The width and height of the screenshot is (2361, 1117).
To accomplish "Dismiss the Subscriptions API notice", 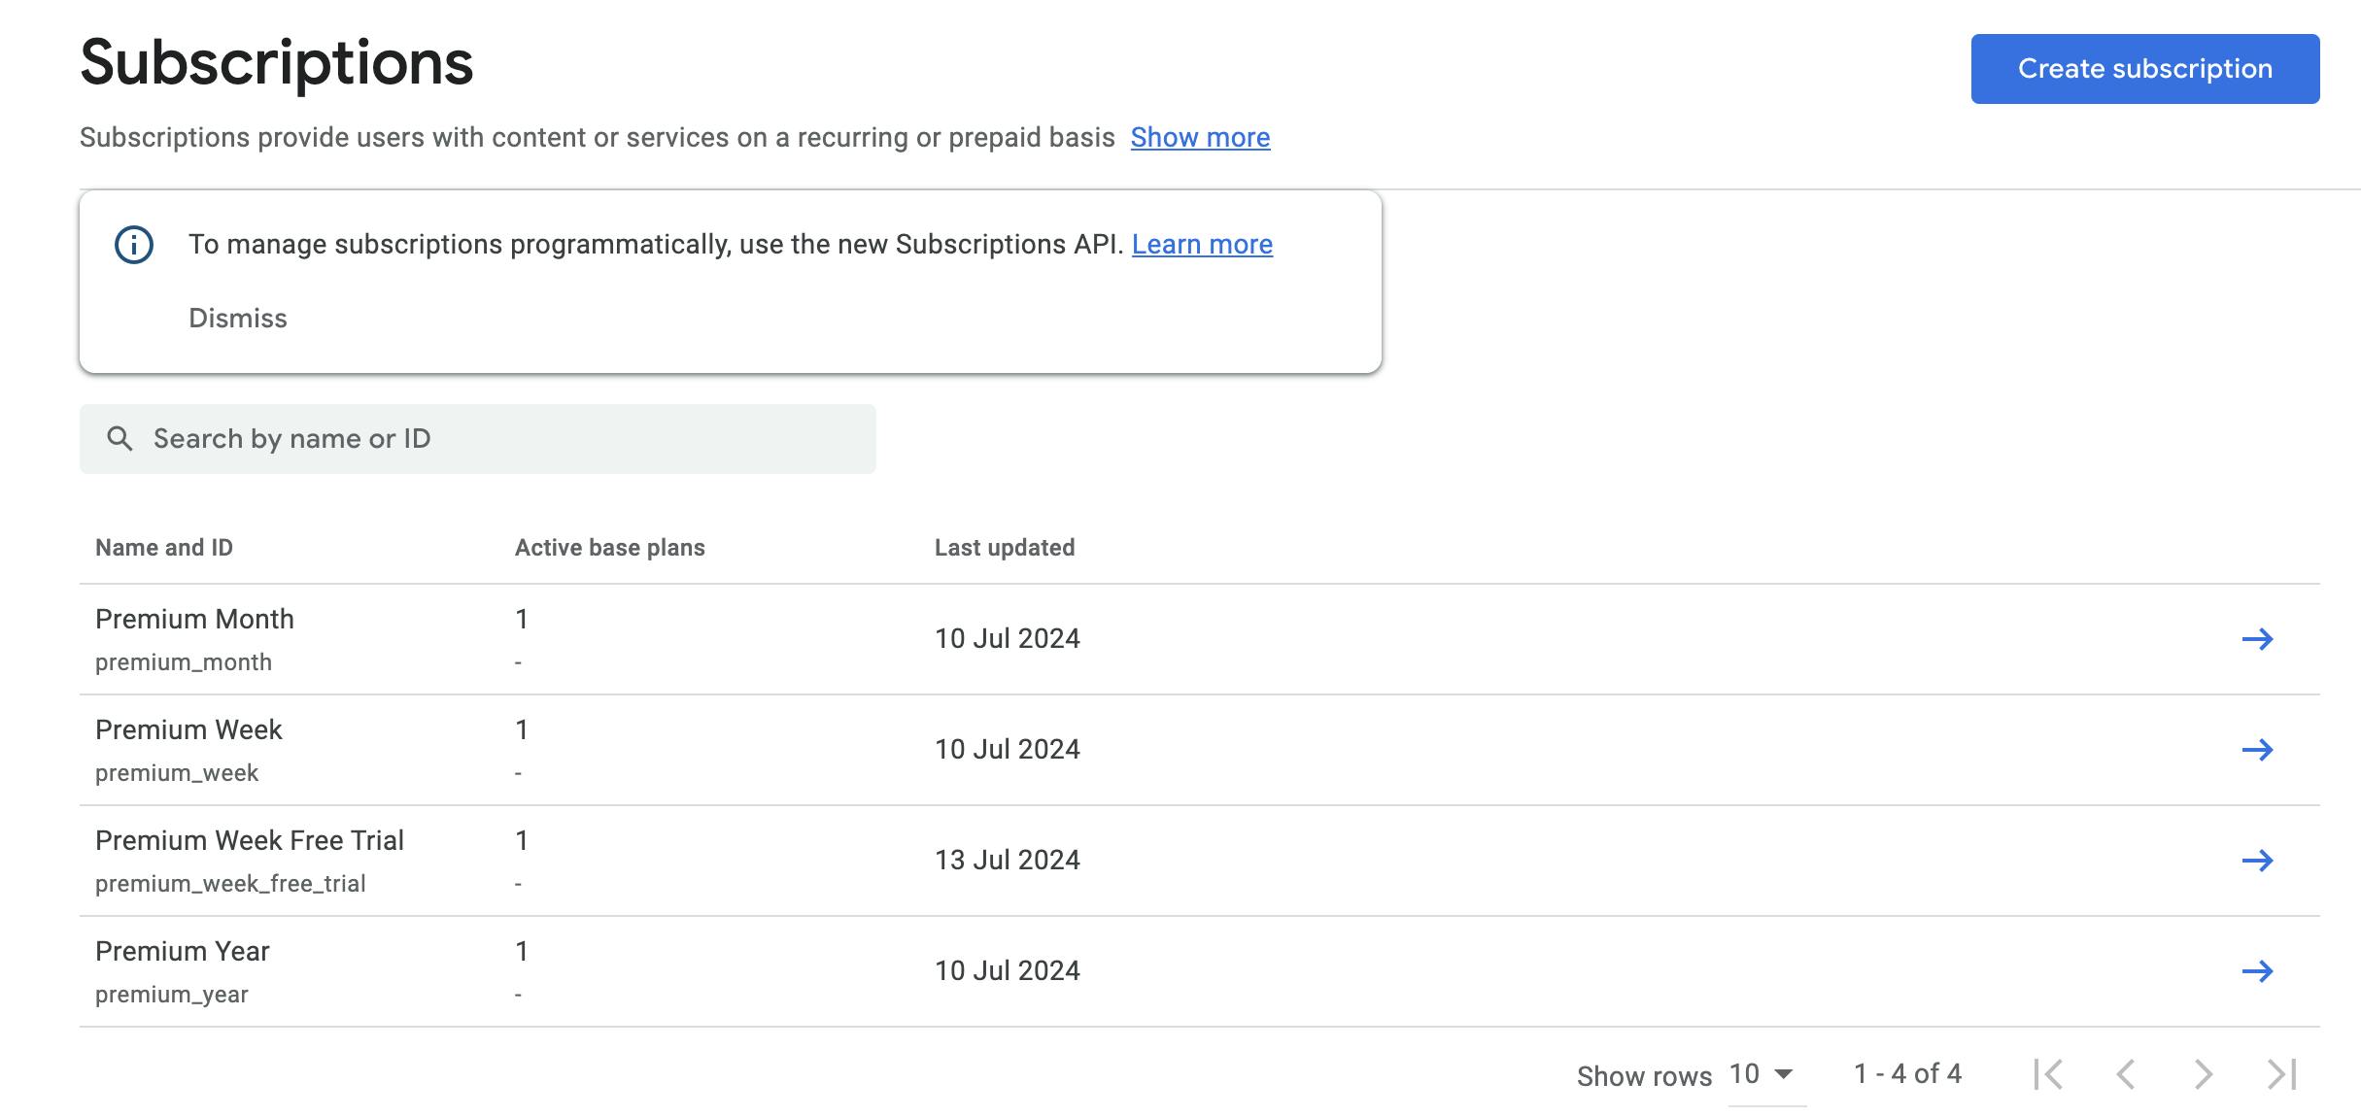I will 238,319.
